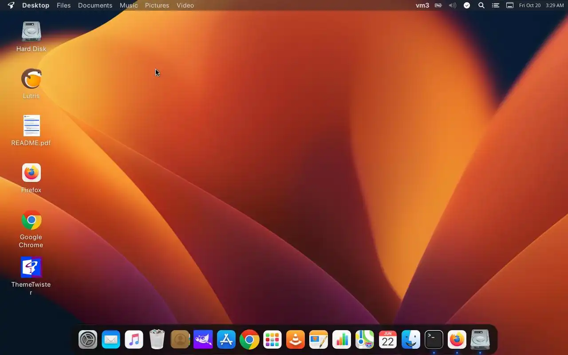Open the App Store icon in dock
The image size is (568, 355).
coord(226,340)
